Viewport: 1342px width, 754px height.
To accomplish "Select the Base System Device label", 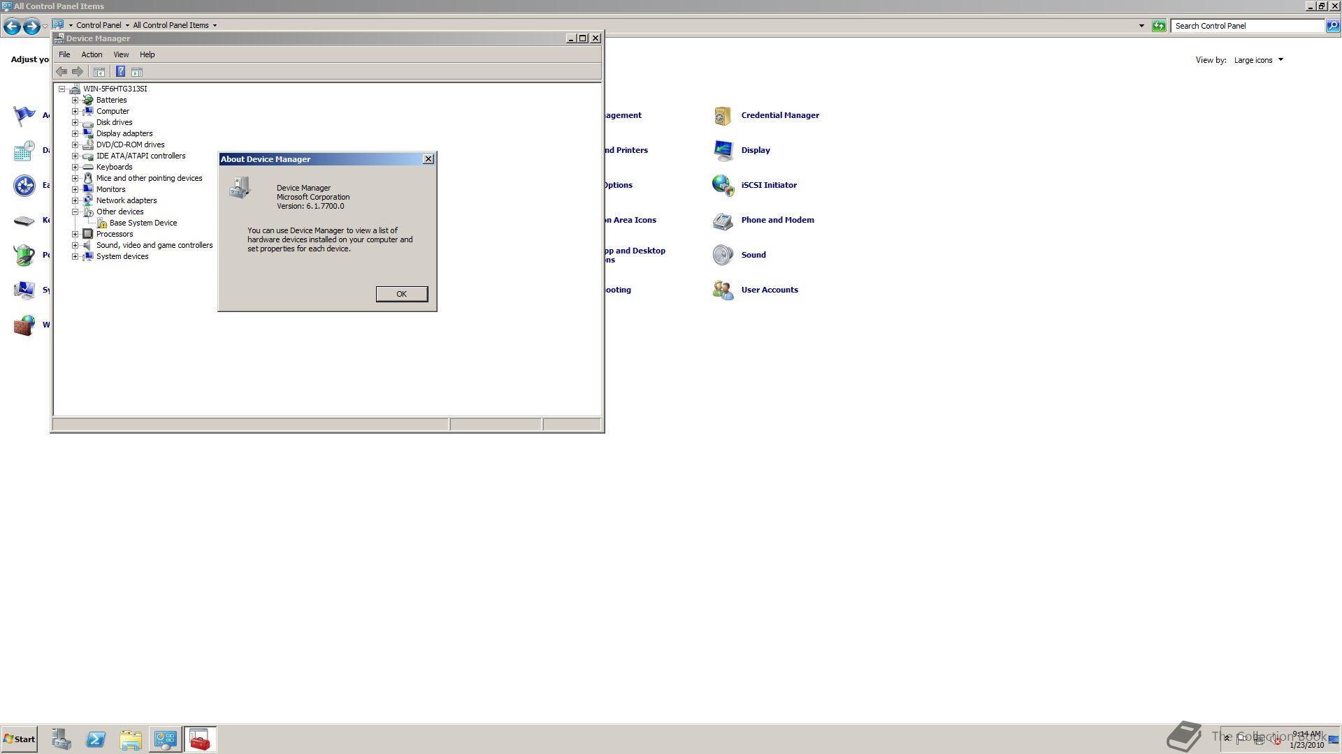I will tap(143, 223).
